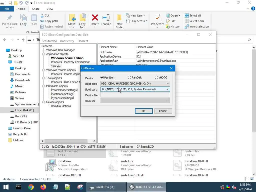Select Windows Shine Edition boot entry
Viewport: 256px width, 192px height.
[67, 58]
